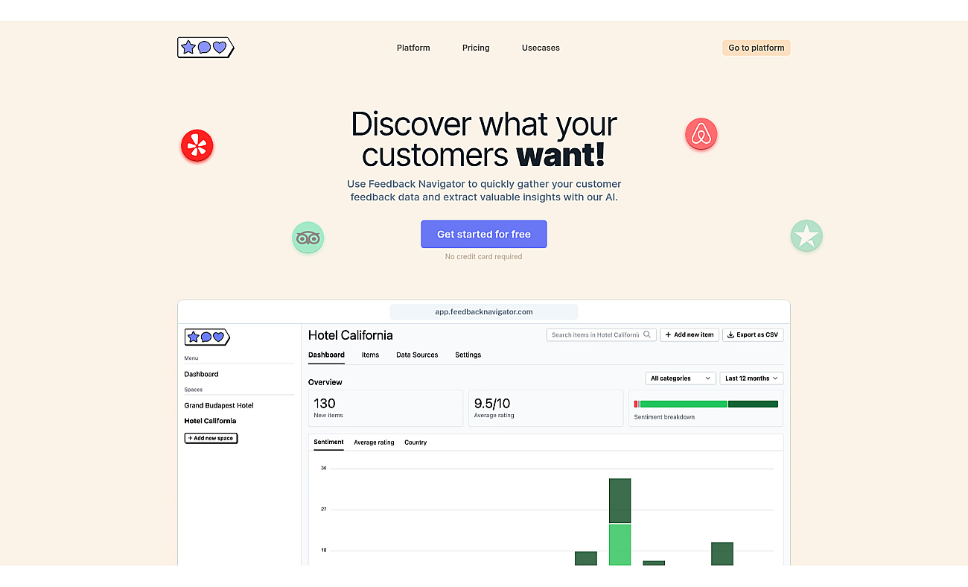Screen dimensions: 968x587
Task: Open the Last 12 months dropdown
Action: tap(751, 378)
